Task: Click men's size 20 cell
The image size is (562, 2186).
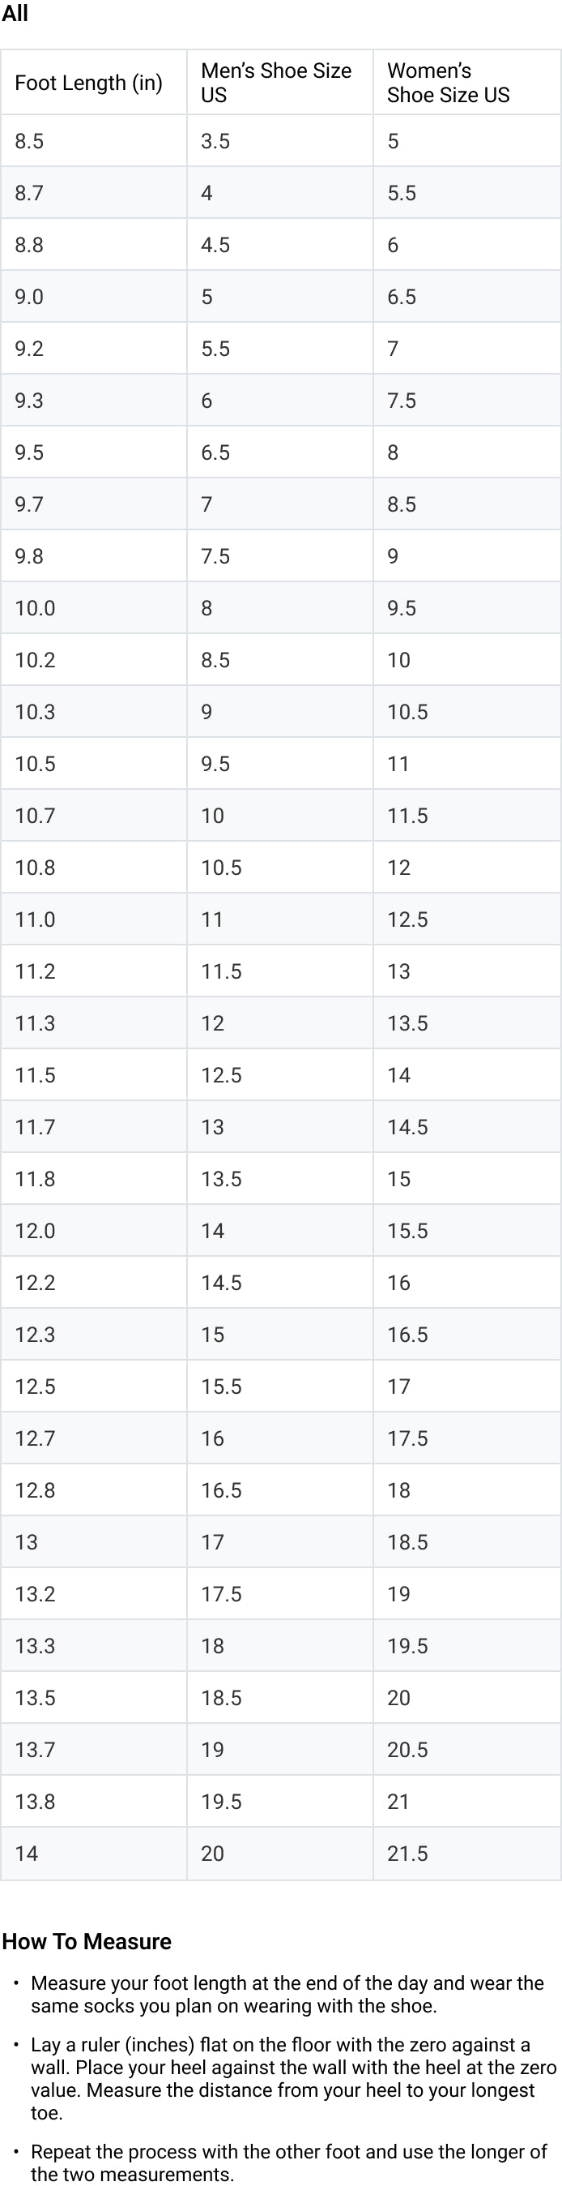Action: point(279,1854)
